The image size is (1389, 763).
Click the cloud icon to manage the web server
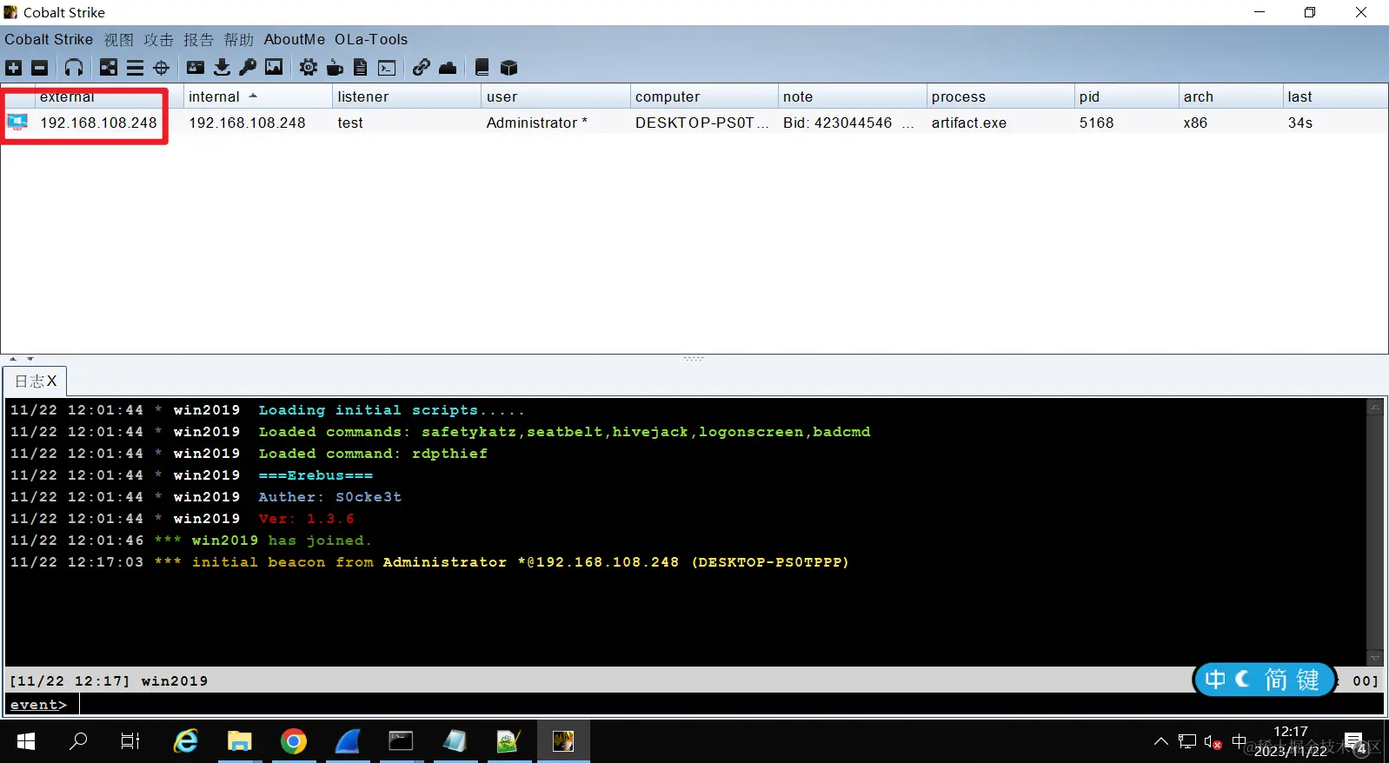point(448,68)
